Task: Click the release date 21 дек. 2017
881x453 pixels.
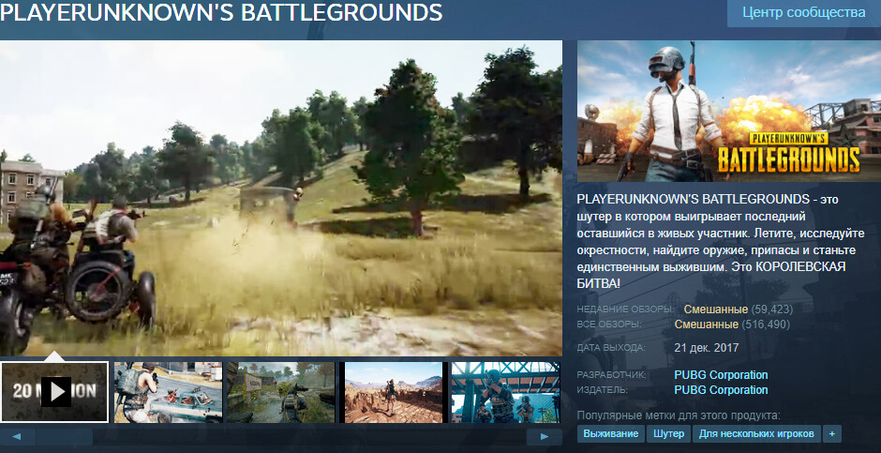Action: point(707,348)
